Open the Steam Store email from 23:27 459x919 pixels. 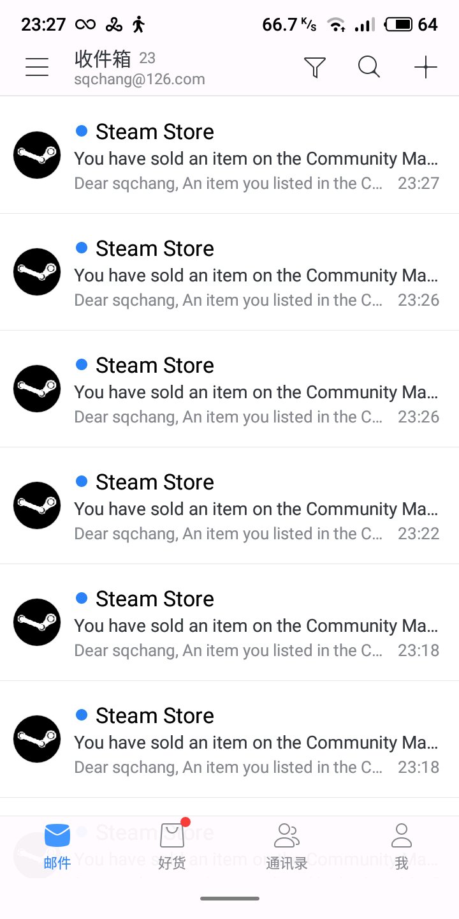point(229,155)
